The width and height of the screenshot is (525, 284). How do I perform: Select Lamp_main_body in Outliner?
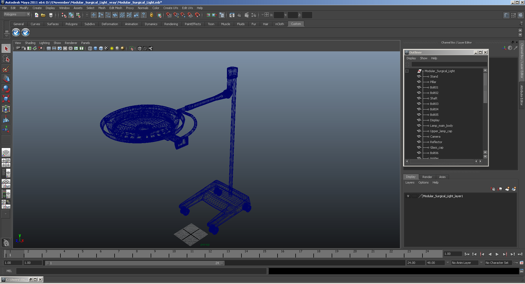point(441,126)
